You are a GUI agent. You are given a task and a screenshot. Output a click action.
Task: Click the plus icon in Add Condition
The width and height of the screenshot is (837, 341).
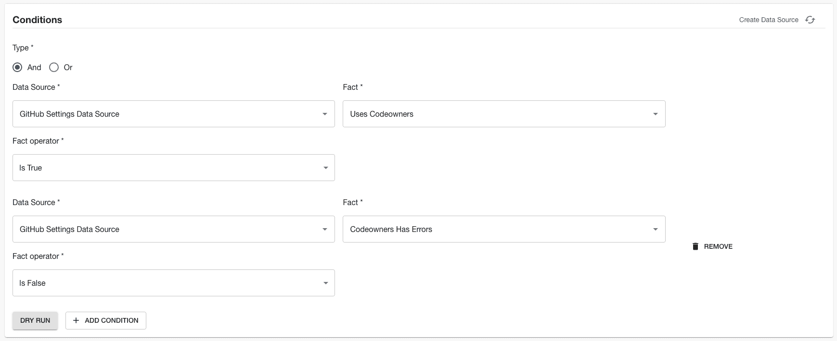point(76,320)
